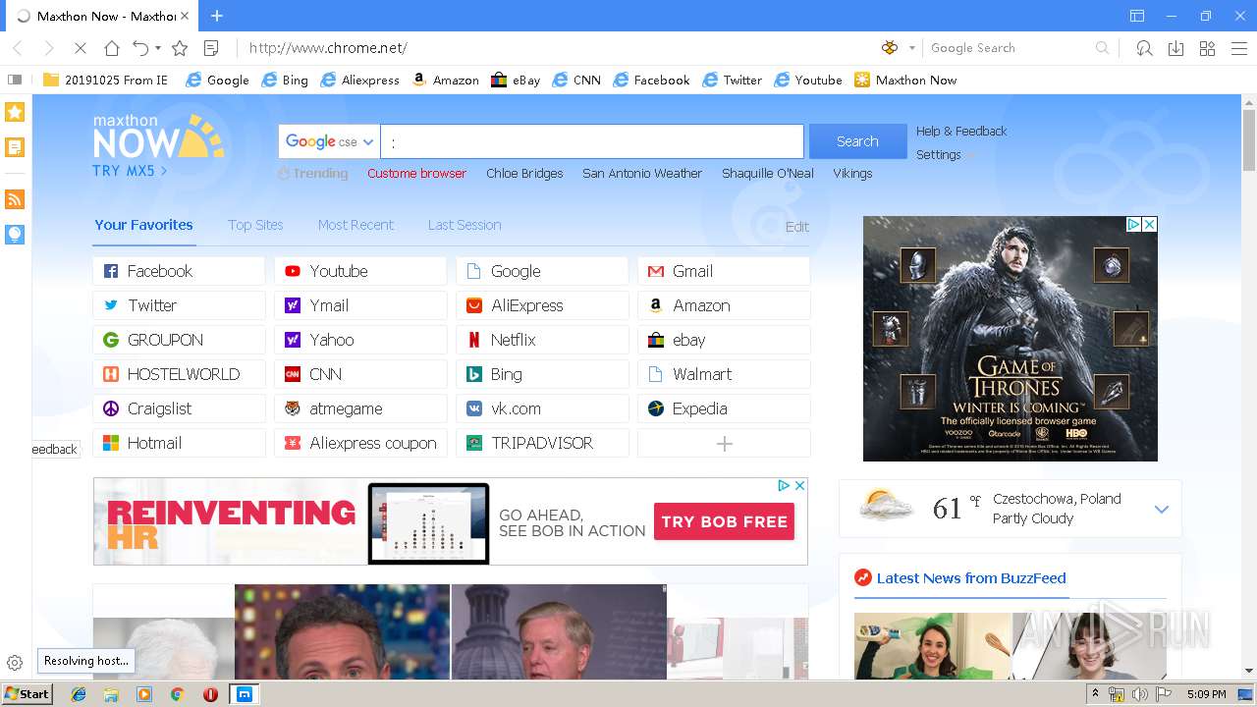This screenshot has height=707, width=1257.
Task: Launch Internet Explorer from the taskbar
Action: [x=79, y=694]
